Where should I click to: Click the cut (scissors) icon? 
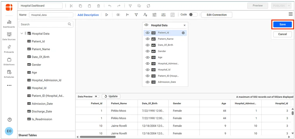71,6
